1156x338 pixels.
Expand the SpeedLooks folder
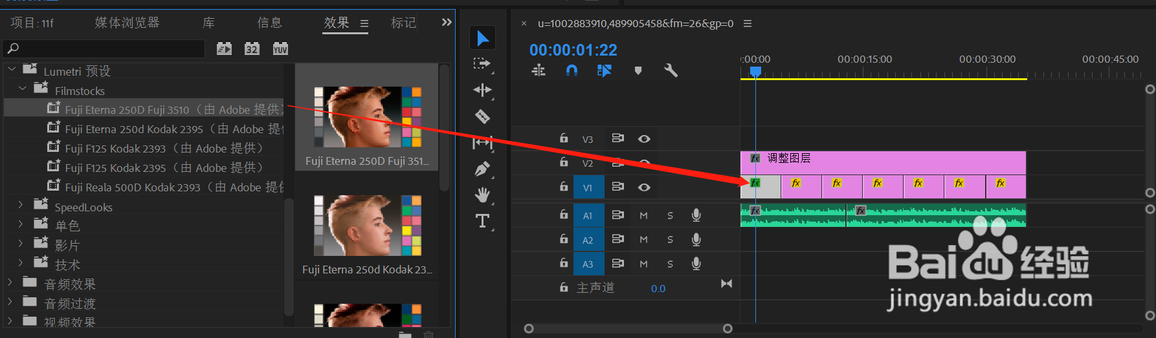point(21,205)
